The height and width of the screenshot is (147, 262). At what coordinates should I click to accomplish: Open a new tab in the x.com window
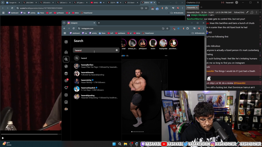click(x=159, y=3)
